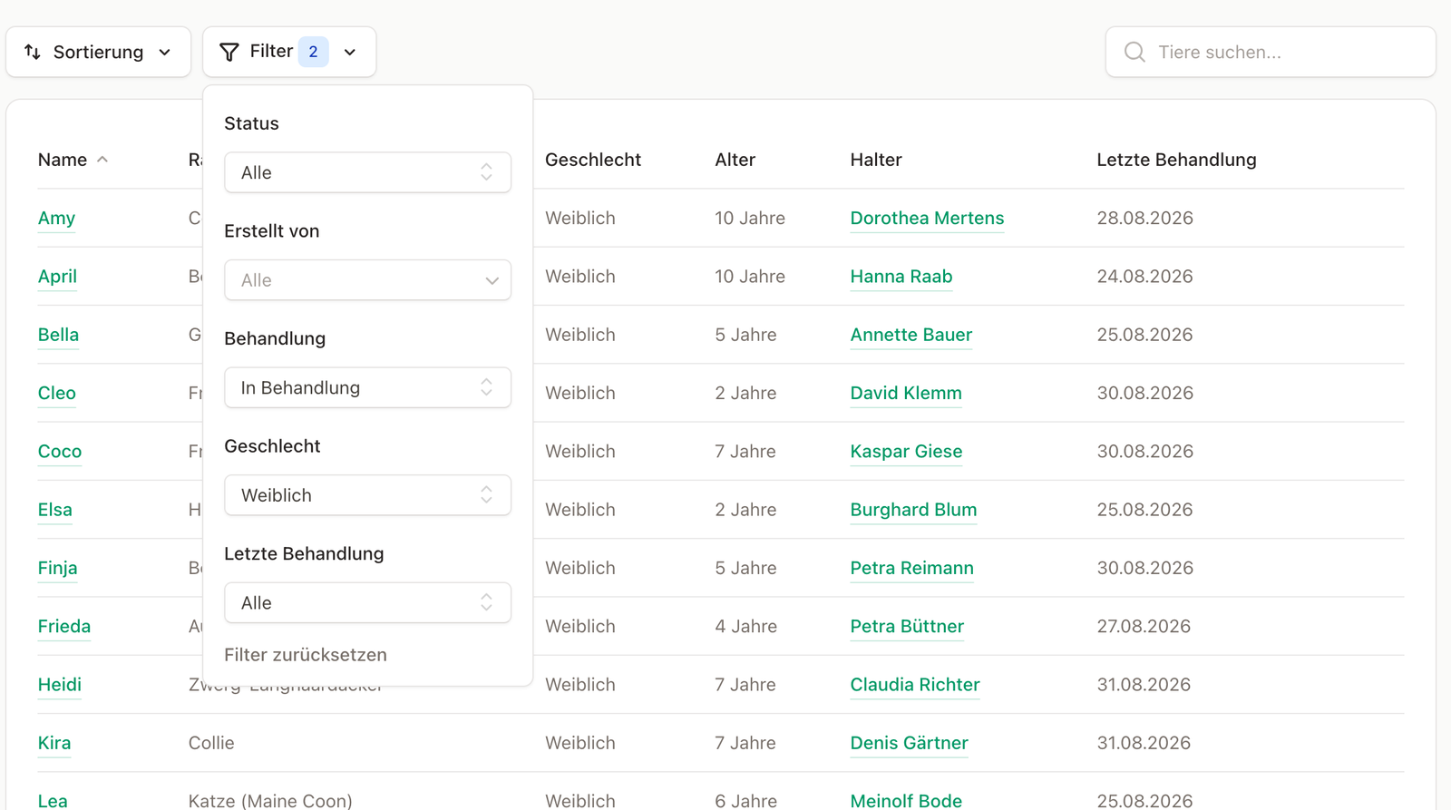The image size is (1451, 810).
Task: Open the Behandlung filter select
Action: click(367, 387)
